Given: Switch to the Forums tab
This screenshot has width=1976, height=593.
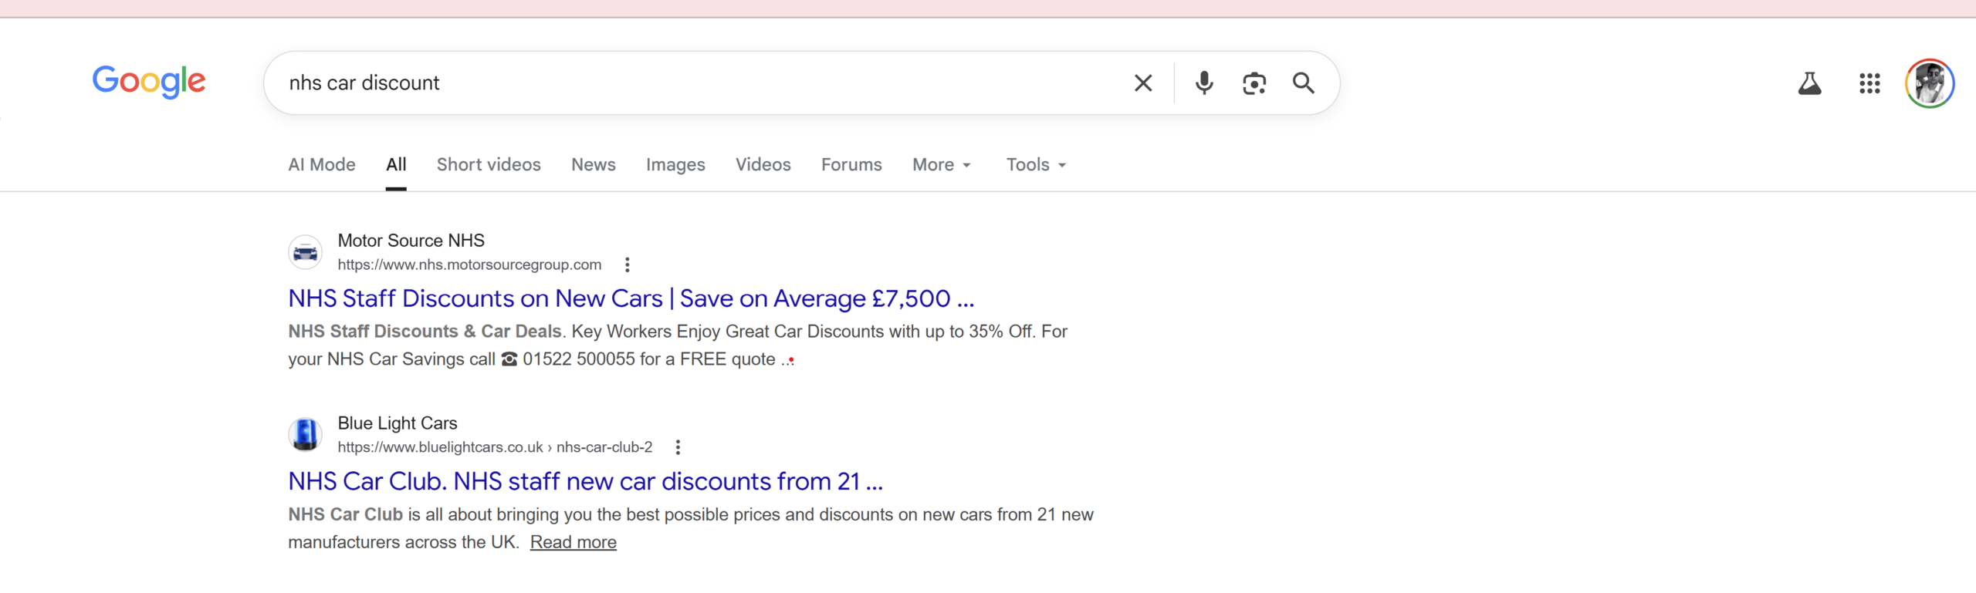Looking at the screenshot, I should 851,165.
